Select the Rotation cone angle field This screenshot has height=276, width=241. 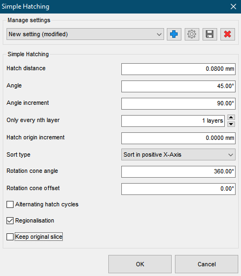tap(178, 172)
